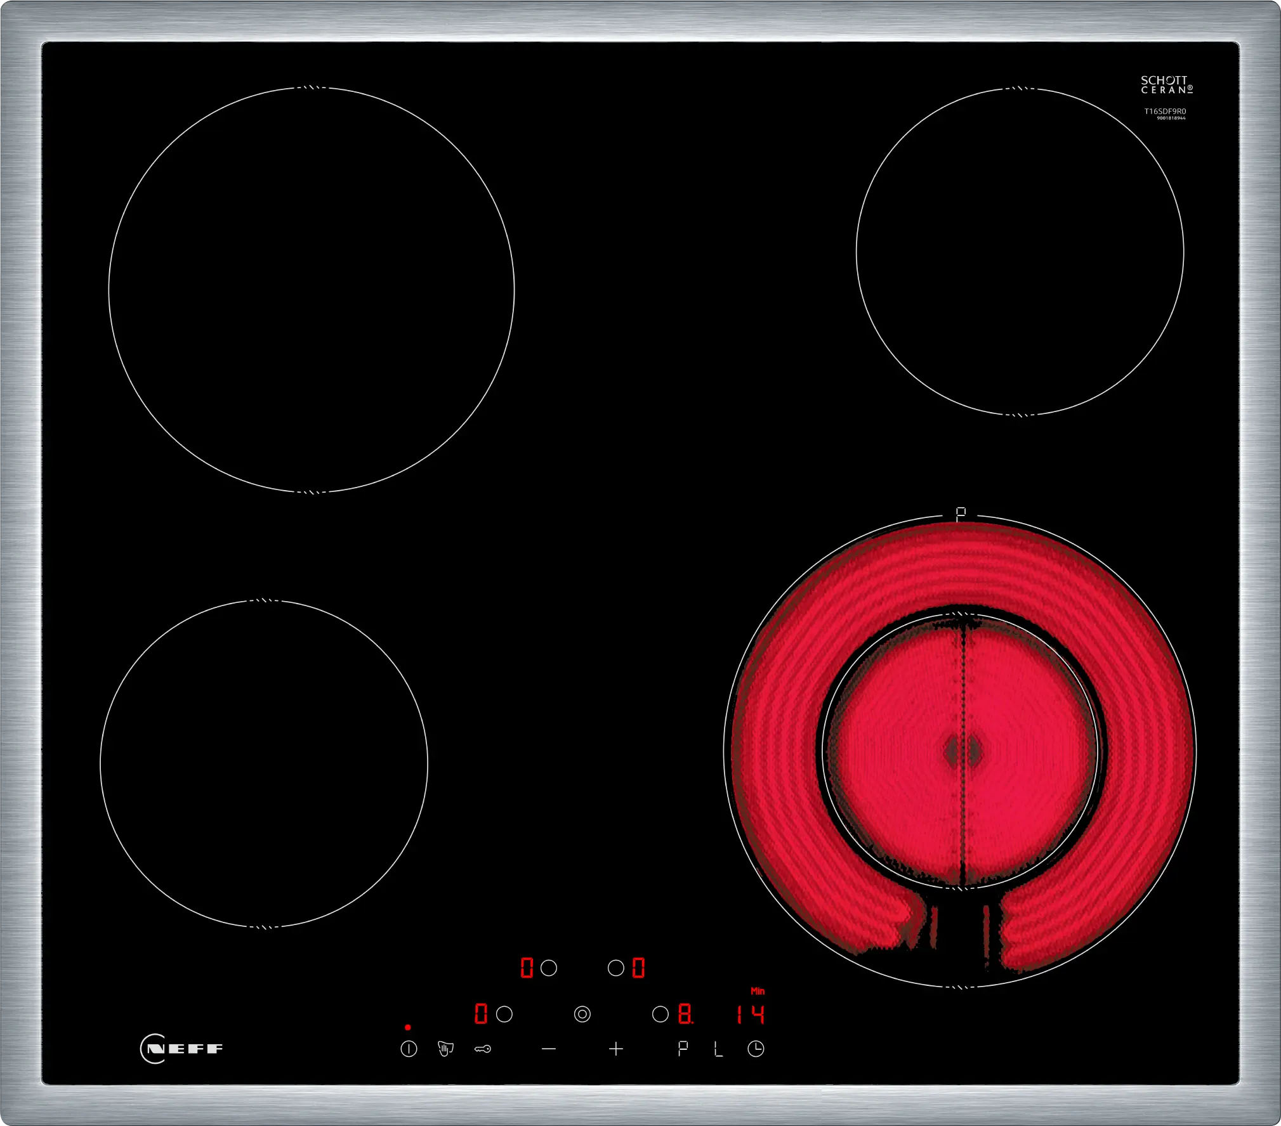The width and height of the screenshot is (1281, 1126).
Task: Touch the large rear left cooking zone
Action: click(x=311, y=290)
